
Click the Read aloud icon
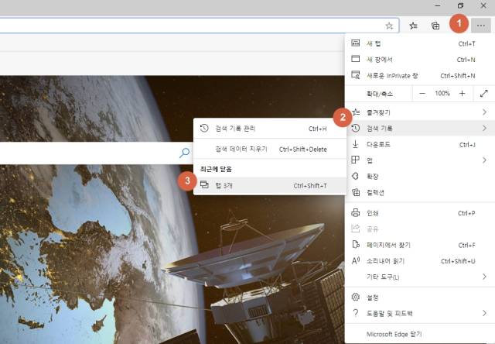click(356, 260)
